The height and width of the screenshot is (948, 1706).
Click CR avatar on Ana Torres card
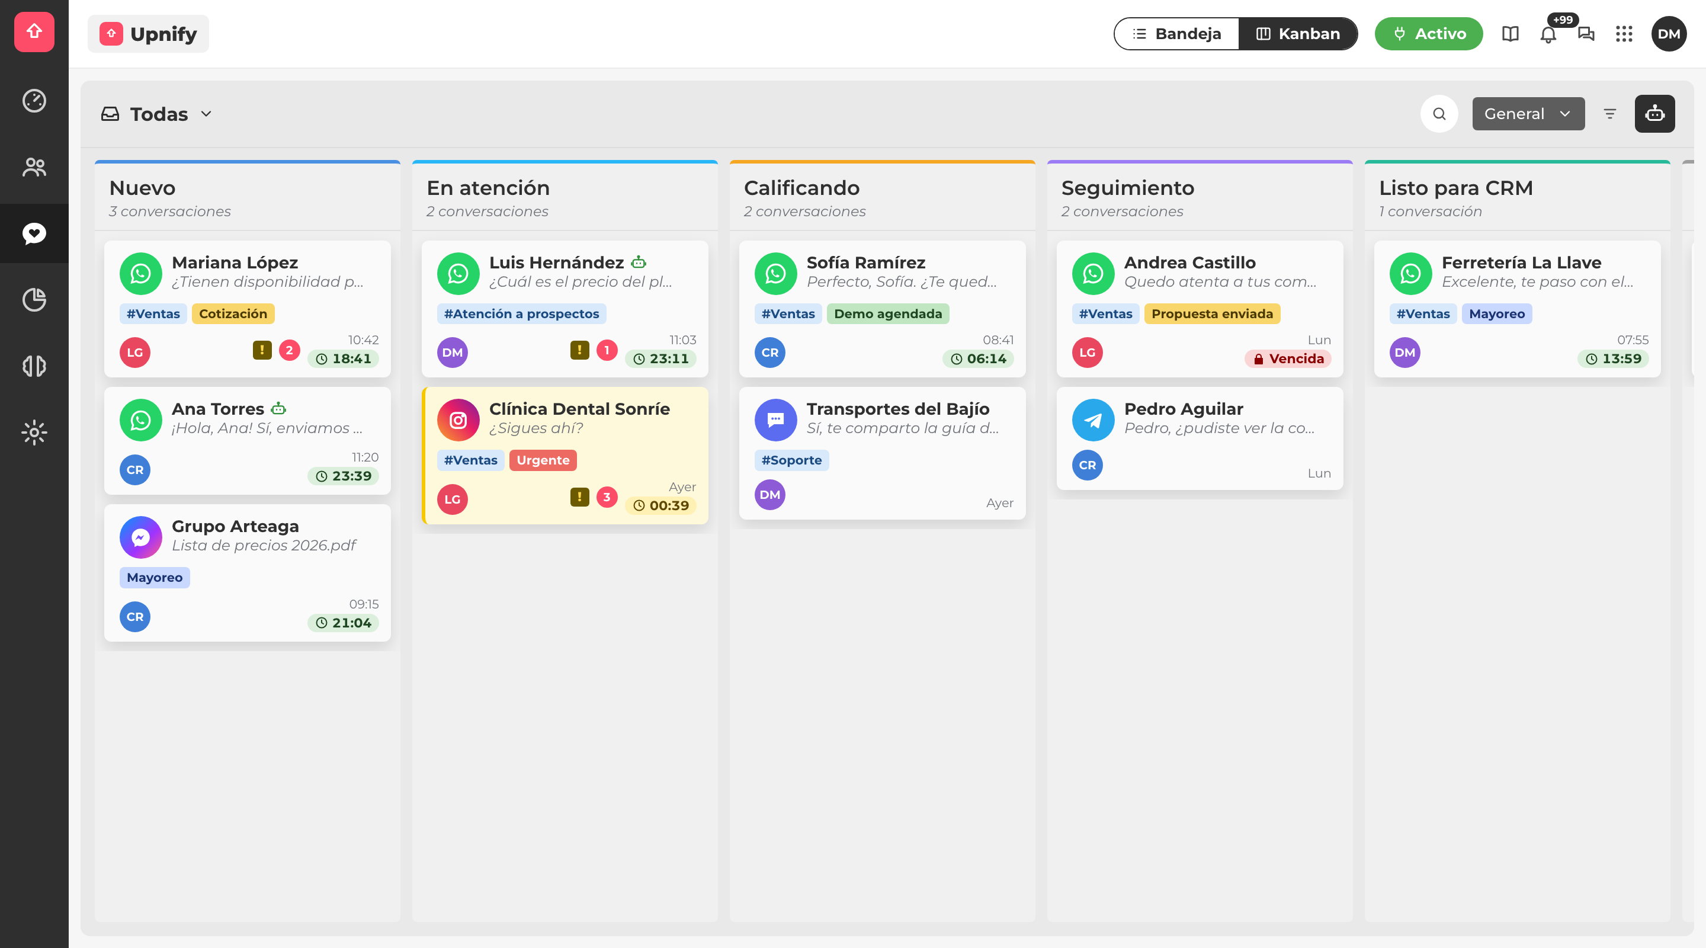coord(135,470)
